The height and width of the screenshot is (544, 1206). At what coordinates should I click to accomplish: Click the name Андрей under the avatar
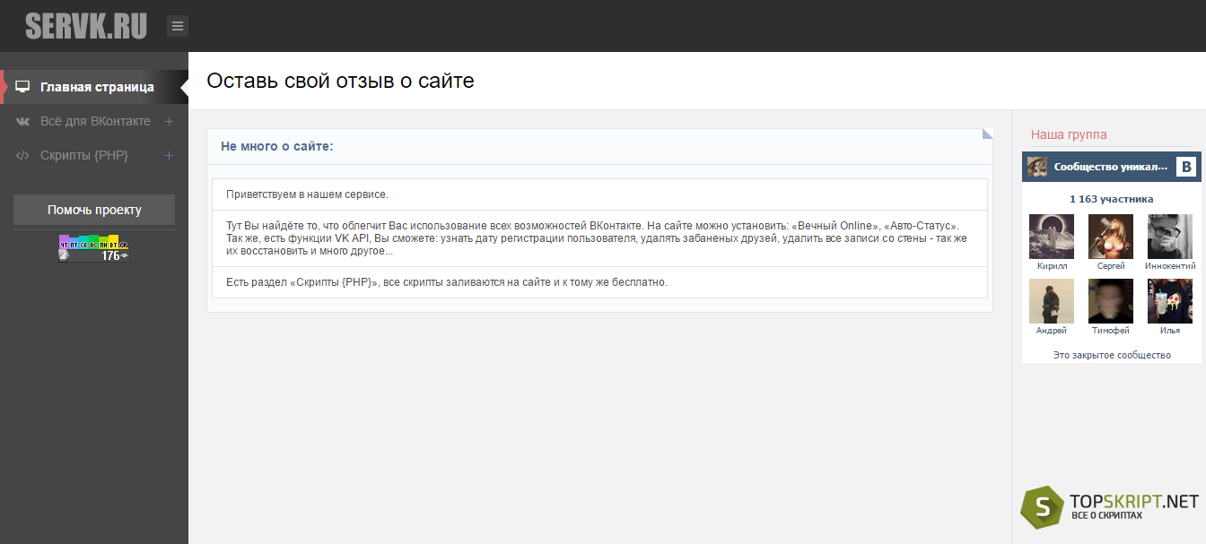pos(1052,331)
